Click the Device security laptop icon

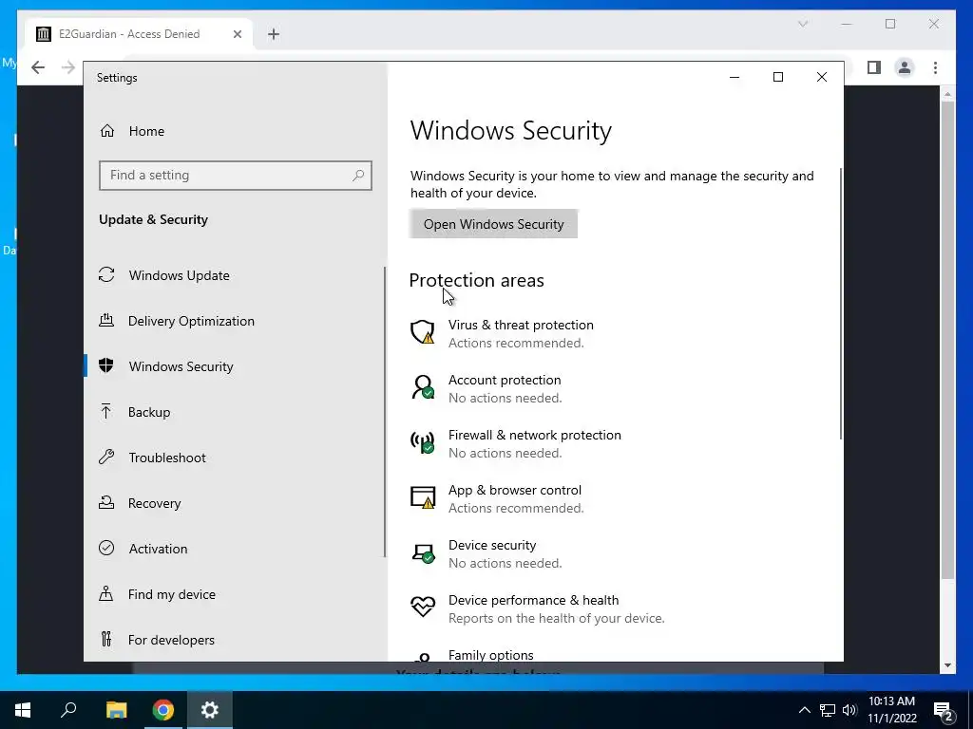[423, 552]
